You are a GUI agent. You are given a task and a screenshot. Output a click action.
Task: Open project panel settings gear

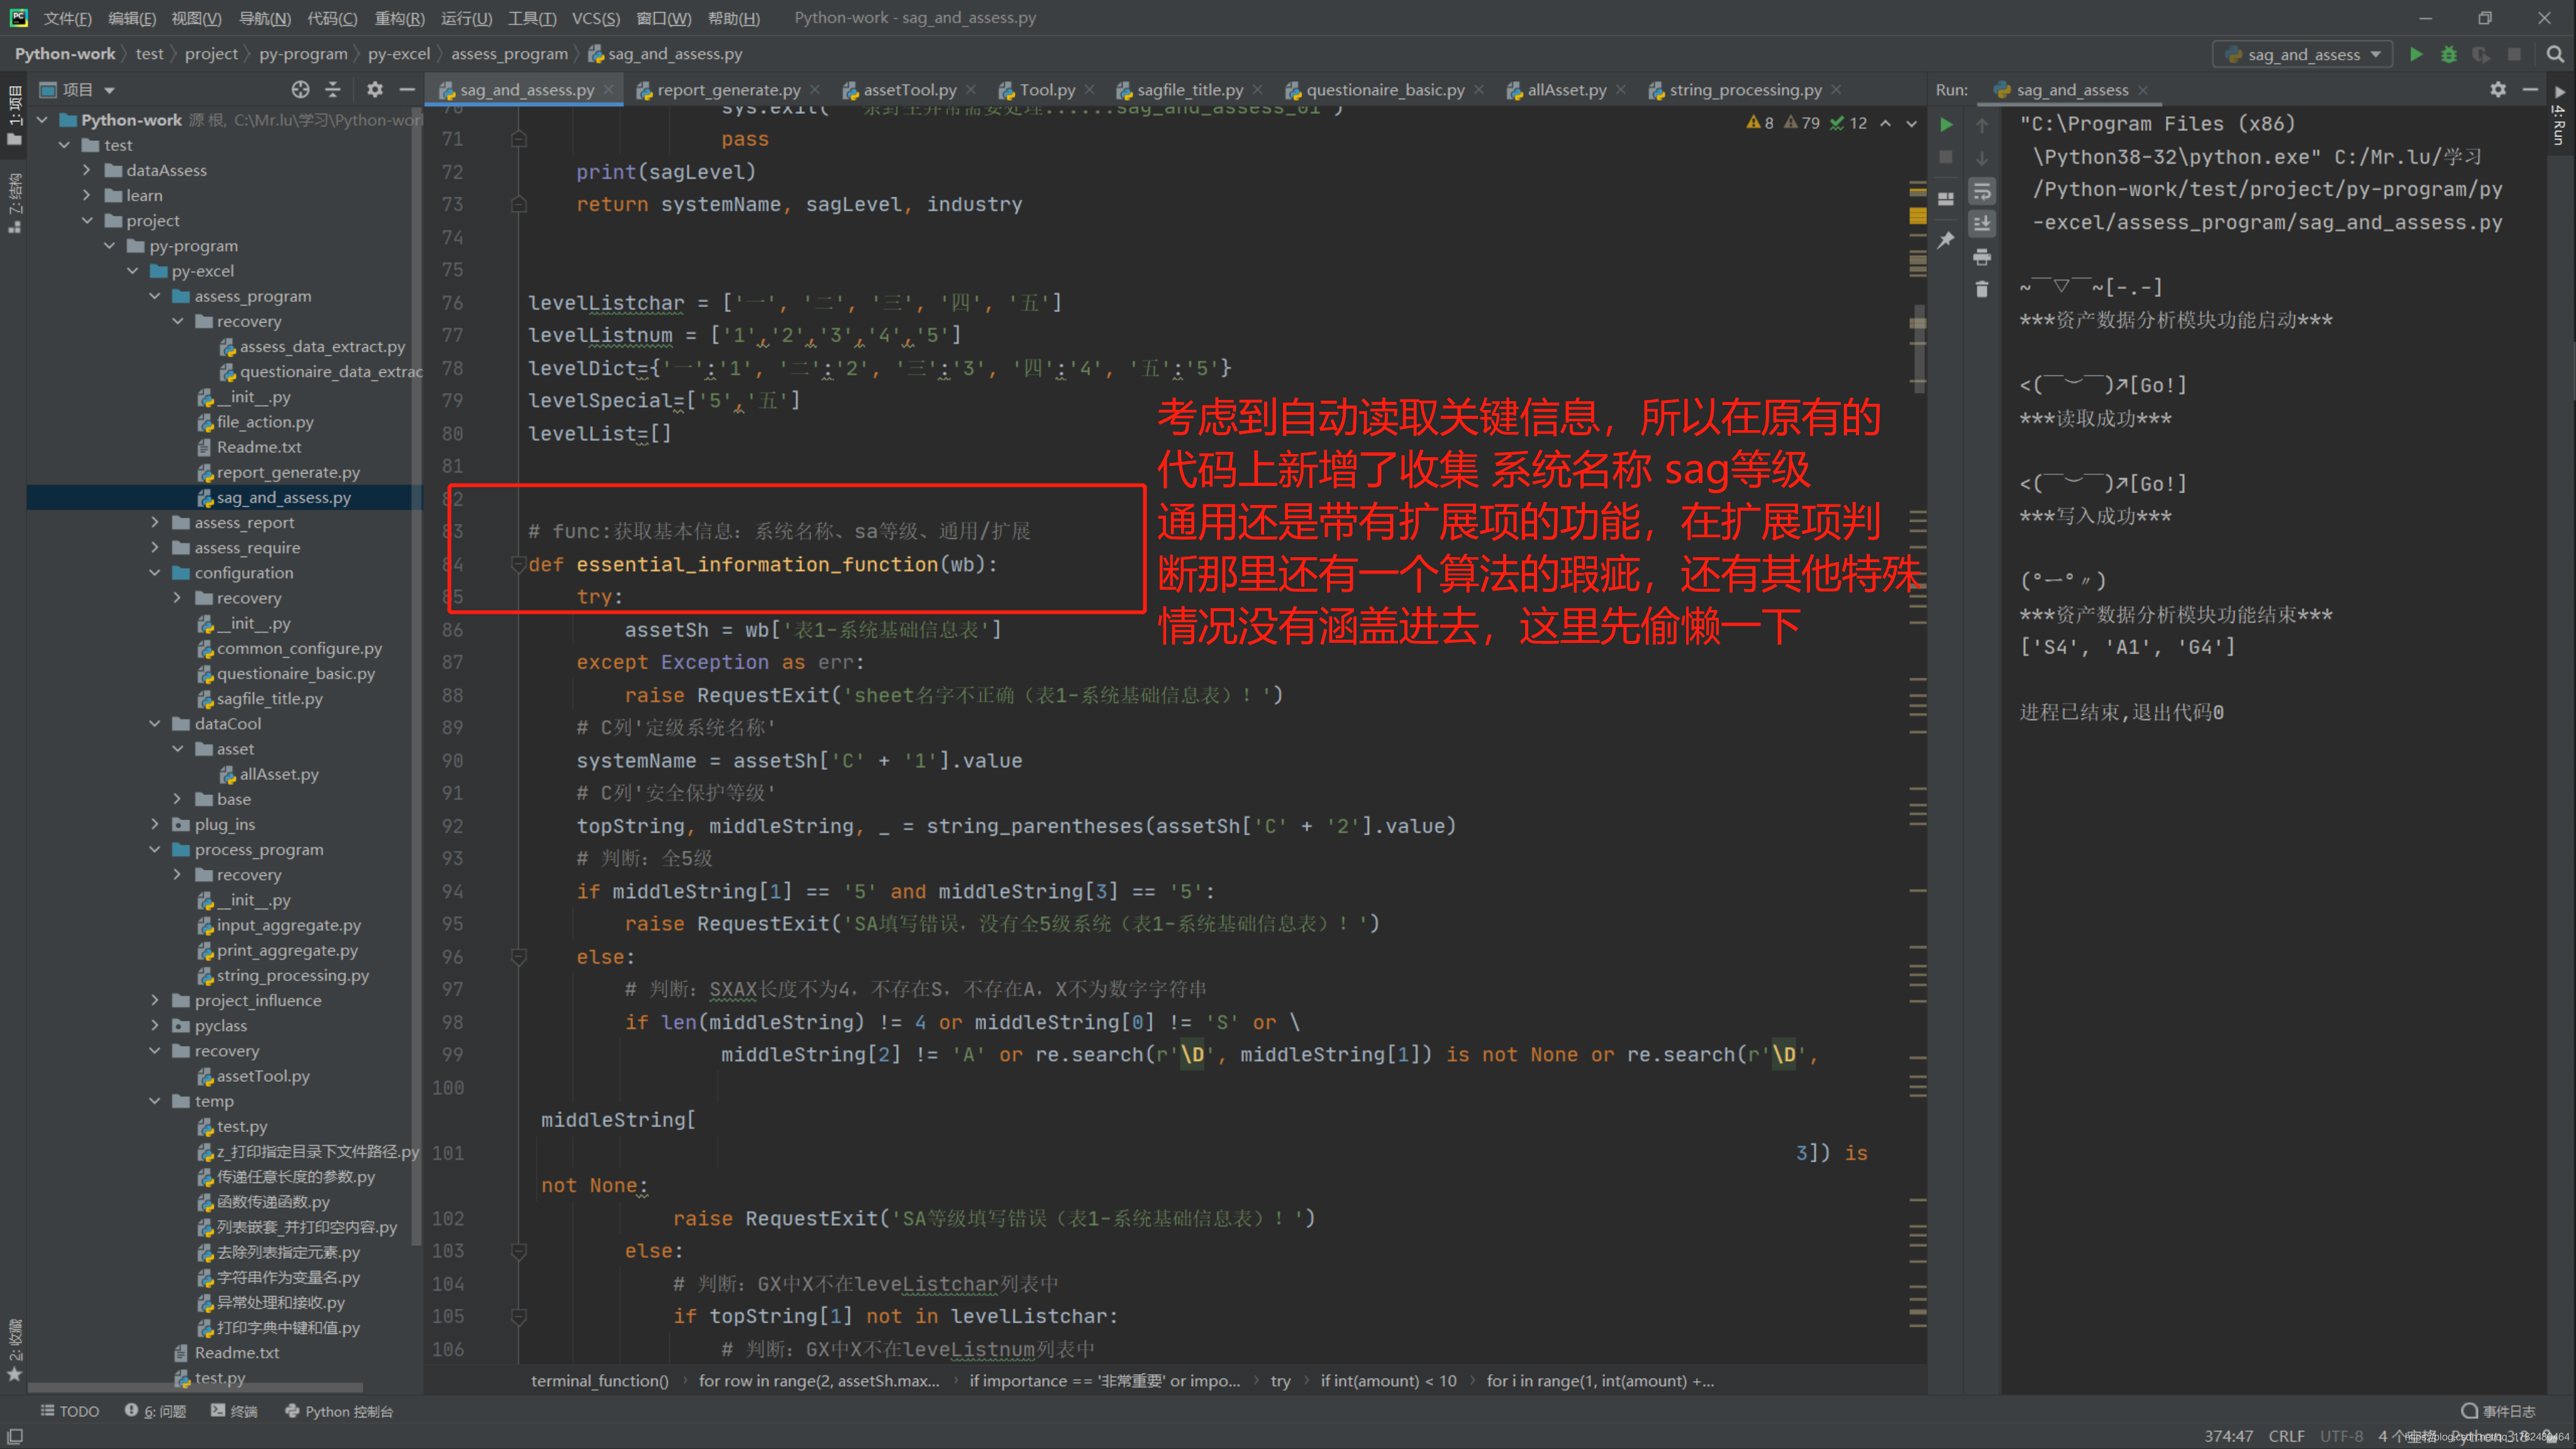(x=374, y=90)
